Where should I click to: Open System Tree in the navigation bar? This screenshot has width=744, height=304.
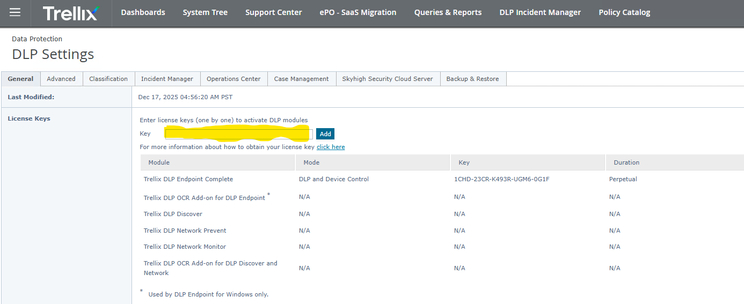click(x=205, y=12)
